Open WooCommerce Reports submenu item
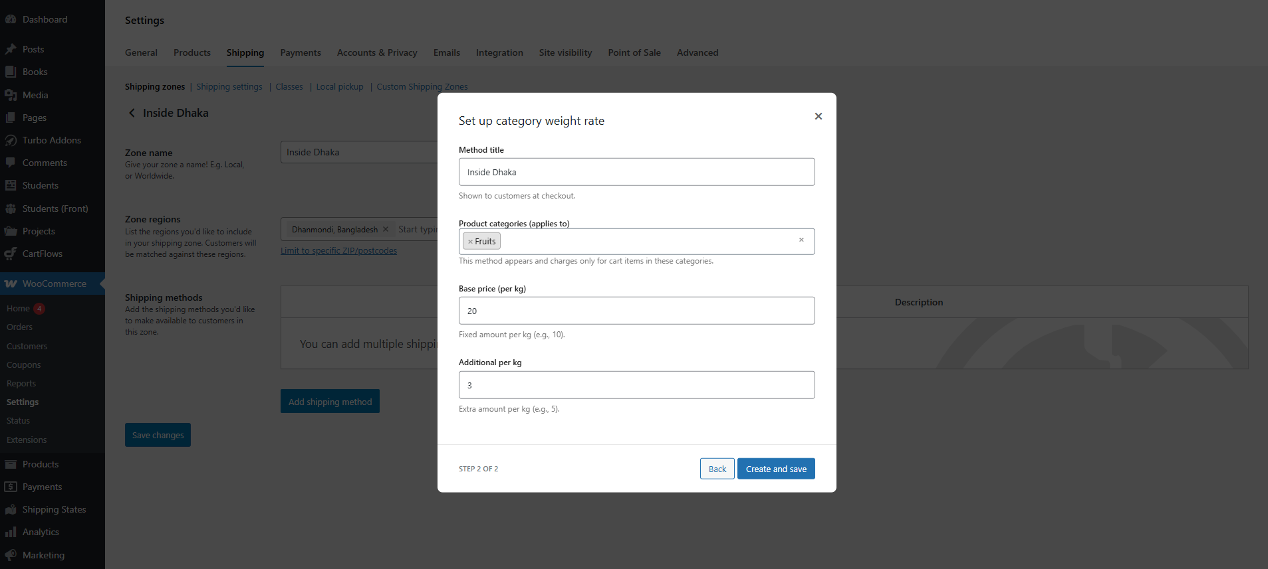1268x569 pixels. pyautogui.click(x=21, y=383)
